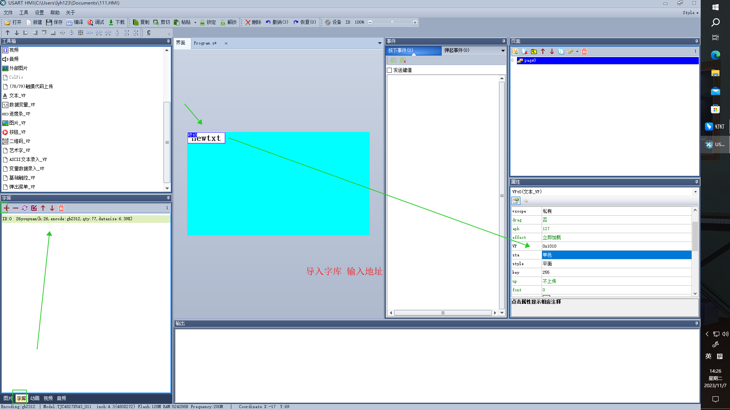Click the send-backward down arrow icon
This screenshot has height=410, width=730.
tap(17, 33)
